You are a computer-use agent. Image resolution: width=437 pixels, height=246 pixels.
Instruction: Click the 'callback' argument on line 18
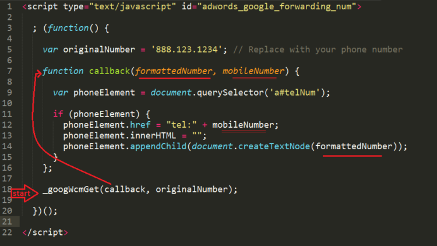coord(125,189)
